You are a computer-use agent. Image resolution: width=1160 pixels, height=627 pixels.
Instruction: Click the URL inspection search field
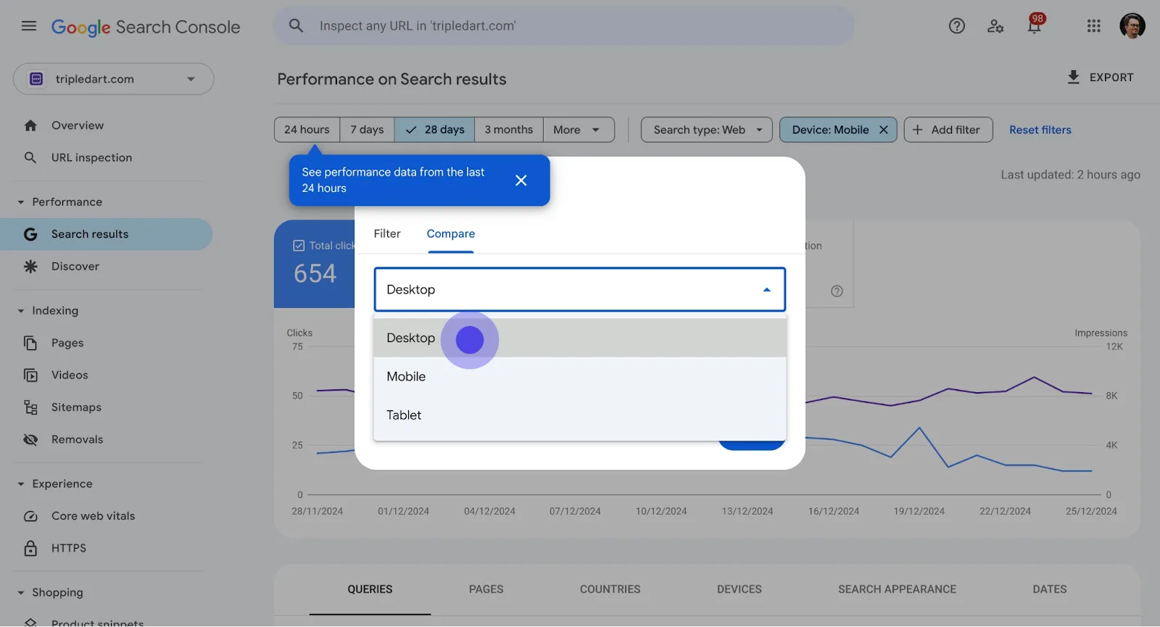tap(563, 26)
